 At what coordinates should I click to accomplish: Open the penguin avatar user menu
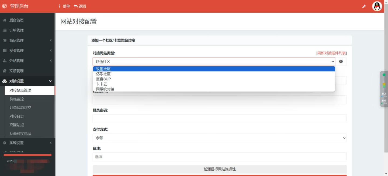click(x=377, y=6)
